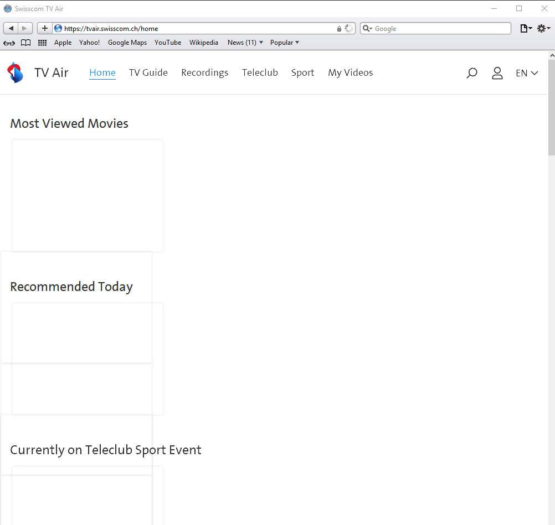Open a new tab with the plus icon
This screenshot has height=525, width=555.
pyautogui.click(x=44, y=28)
